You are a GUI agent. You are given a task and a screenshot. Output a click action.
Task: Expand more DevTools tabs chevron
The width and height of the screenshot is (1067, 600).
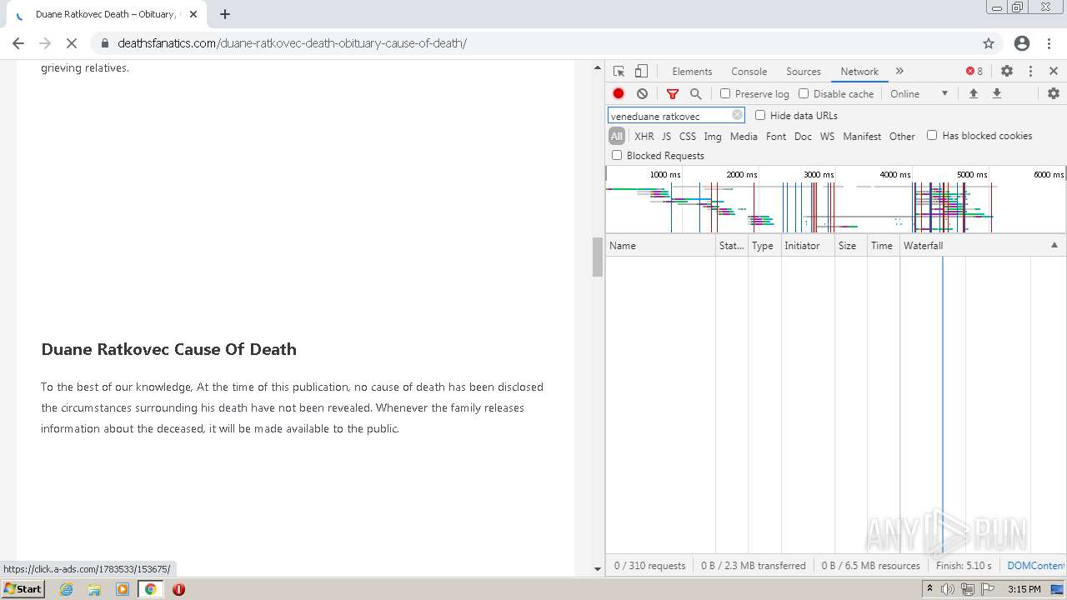pos(899,71)
